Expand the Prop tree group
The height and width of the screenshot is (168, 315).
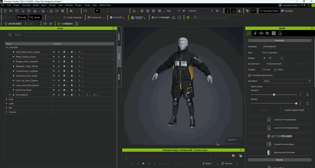pos(7,99)
